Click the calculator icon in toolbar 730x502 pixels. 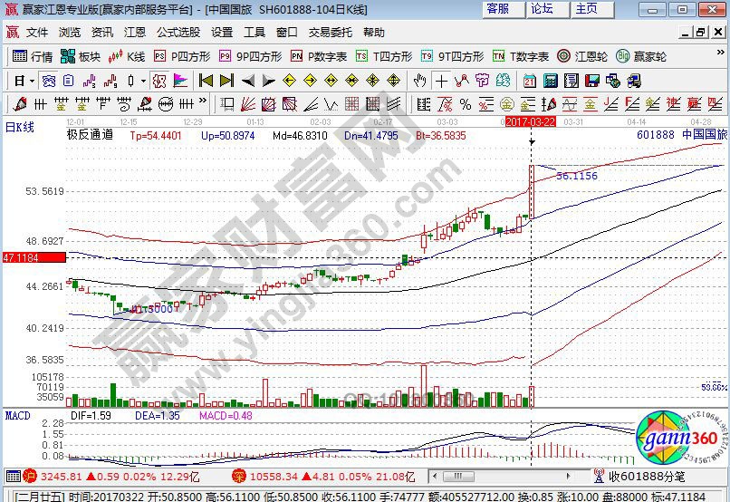pyautogui.click(x=552, y=80)
